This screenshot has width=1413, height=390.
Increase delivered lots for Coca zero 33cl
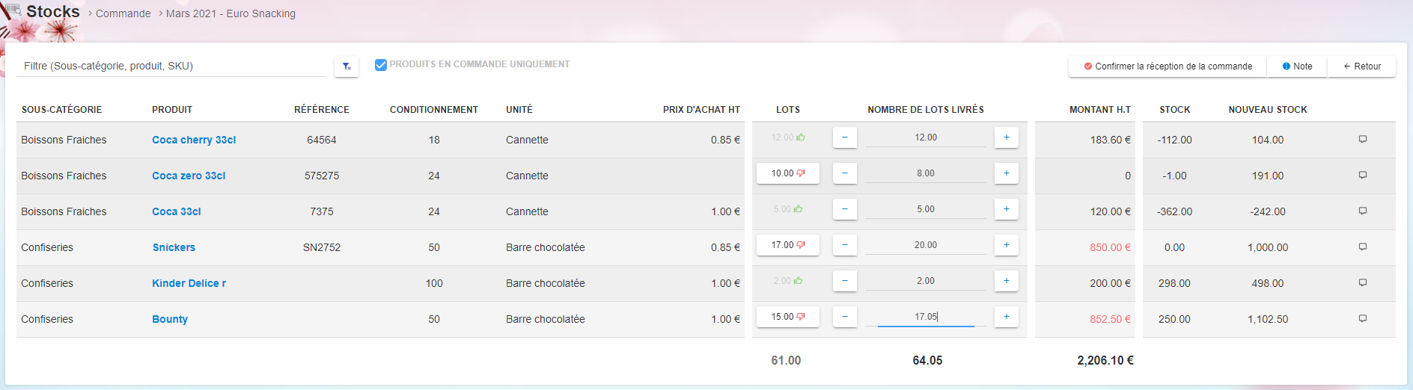[1006, 173]
